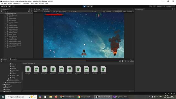Image resolution: width=176 pixels, height=99 pixels.
Task: Select the Spawner script asset
Action: coord(103,70)
